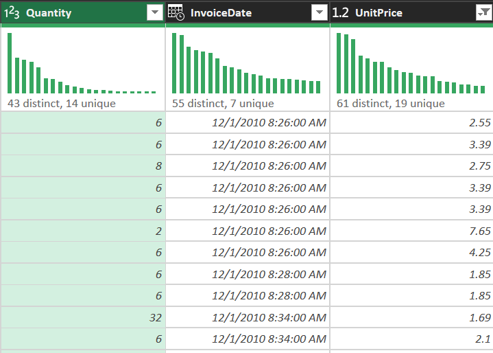Select the InvoiceDate column header name
493x353 pixels.
[x=221, y=13]
